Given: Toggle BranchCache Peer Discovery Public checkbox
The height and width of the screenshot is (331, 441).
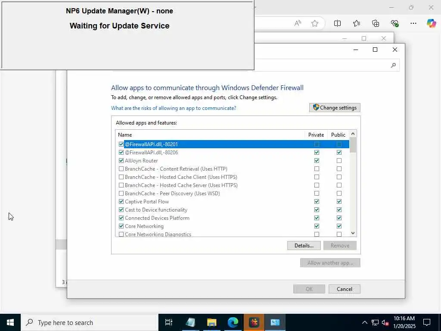Looking at the screenshot, I should pyautogui.click(x=339, y=194).
